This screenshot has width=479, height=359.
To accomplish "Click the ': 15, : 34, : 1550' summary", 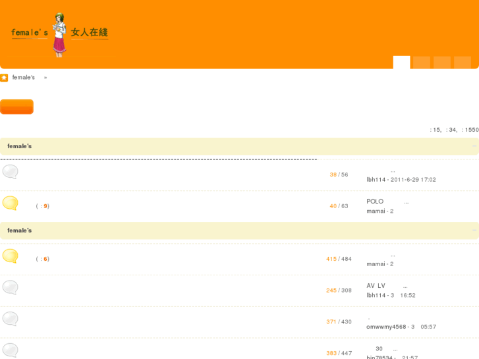I will (x=454, y=130).
